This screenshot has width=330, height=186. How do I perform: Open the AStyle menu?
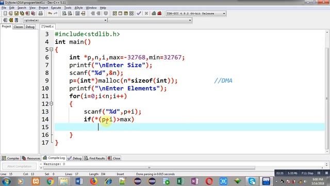78,8
